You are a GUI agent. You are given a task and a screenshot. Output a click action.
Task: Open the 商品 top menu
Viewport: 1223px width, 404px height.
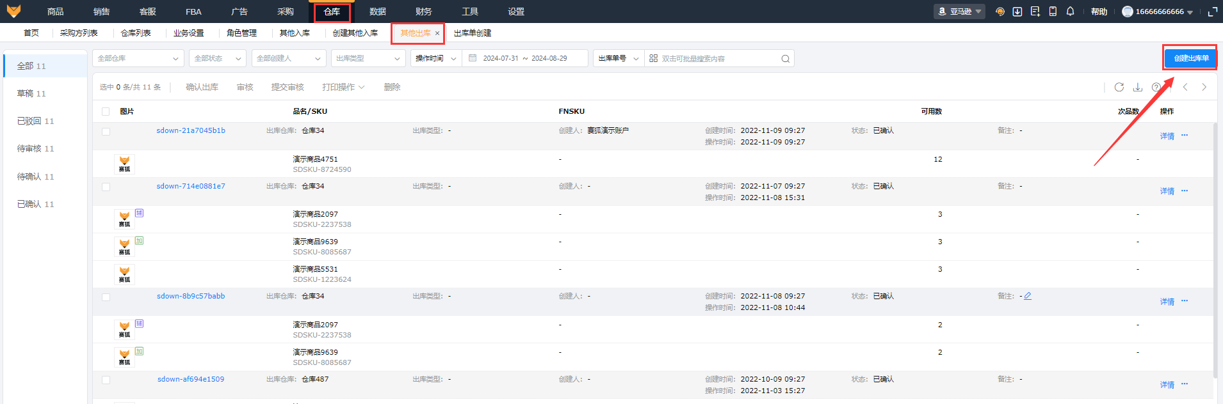[x=56, y=12]
